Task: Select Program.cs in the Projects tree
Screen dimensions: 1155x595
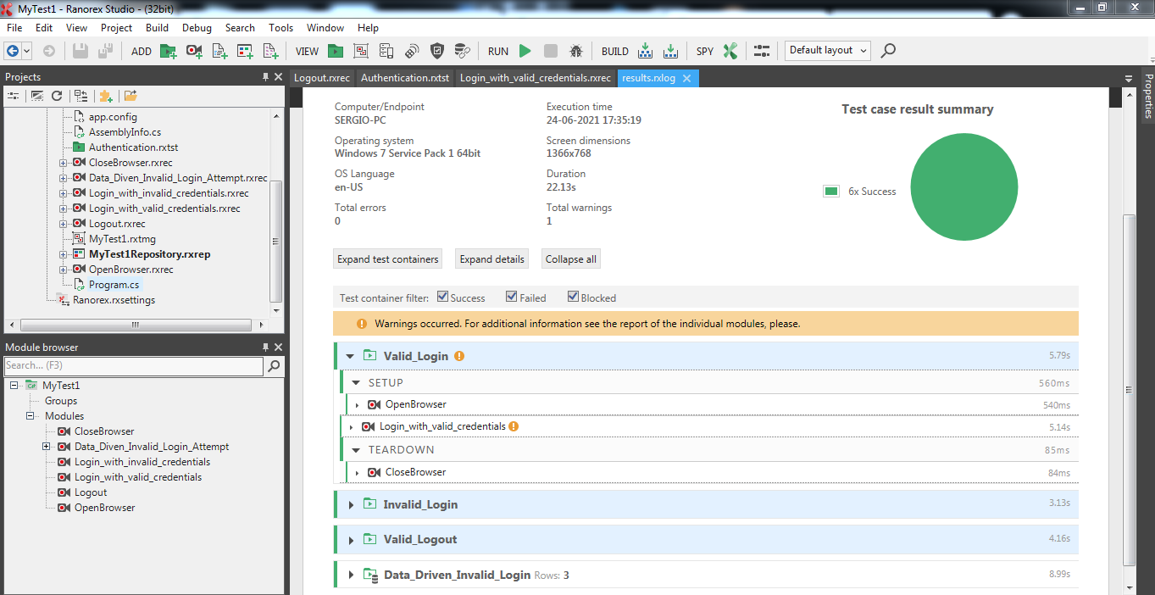Action: tap(114, 285)
